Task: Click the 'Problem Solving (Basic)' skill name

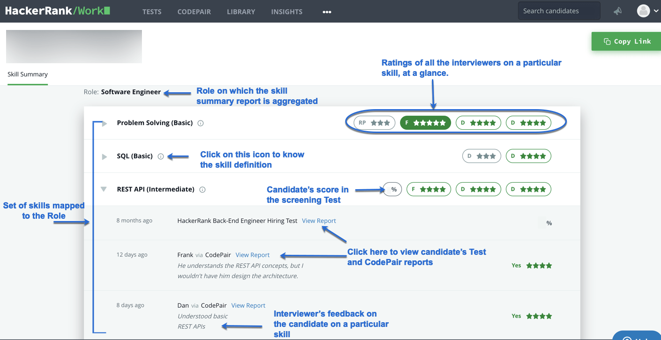Action: 155,123
